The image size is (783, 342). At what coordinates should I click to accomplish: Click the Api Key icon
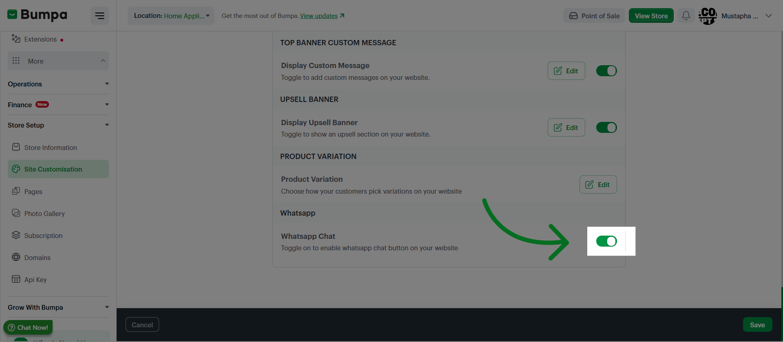click(x=16, y=279)
